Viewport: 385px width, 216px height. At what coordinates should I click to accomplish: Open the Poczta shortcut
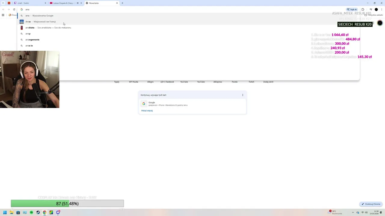pyautogui.click(x=235, y=82)
